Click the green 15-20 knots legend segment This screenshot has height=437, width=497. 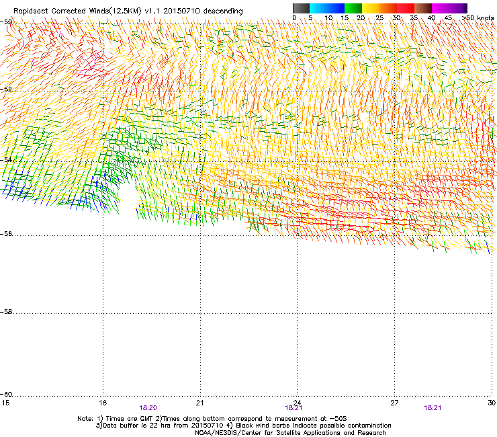353,8
